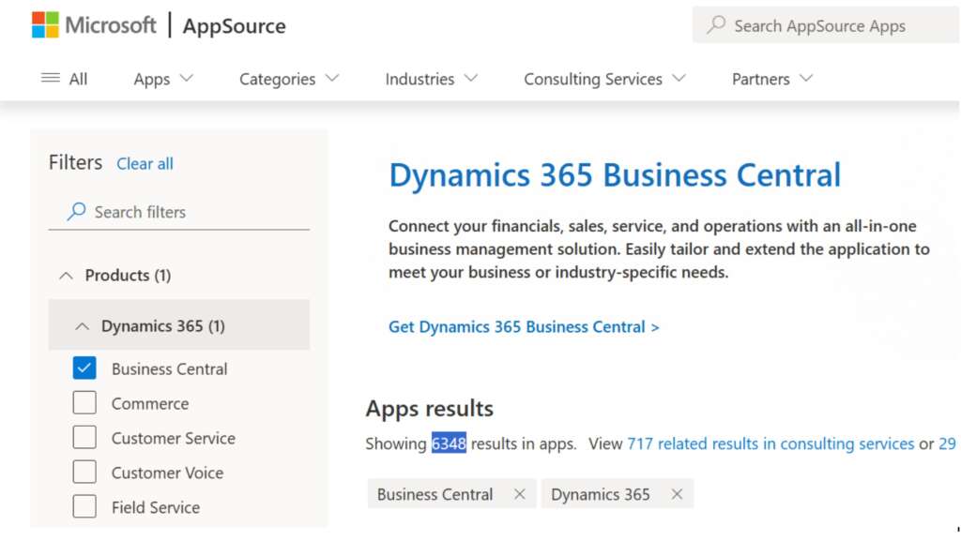Tick the Customer Voice checkbox
The height and width of the screenshot is (541, 961).
tap(84, 473)
